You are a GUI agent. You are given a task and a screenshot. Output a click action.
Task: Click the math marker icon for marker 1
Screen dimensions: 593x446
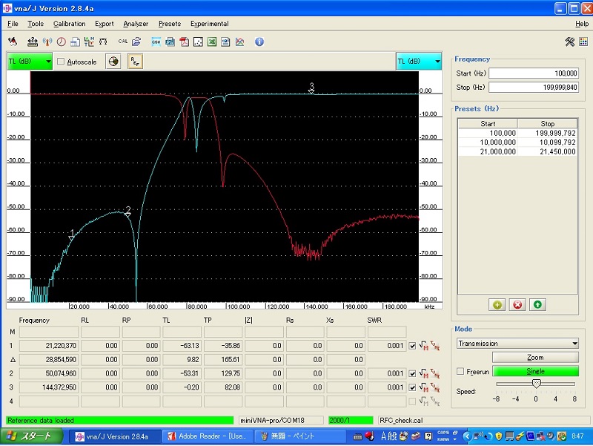[x=424, y=346]
